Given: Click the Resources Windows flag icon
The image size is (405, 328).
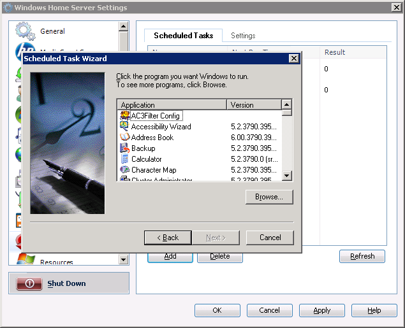Looking at the screenshot, I should pyautogui.click(x=26, y=259).
